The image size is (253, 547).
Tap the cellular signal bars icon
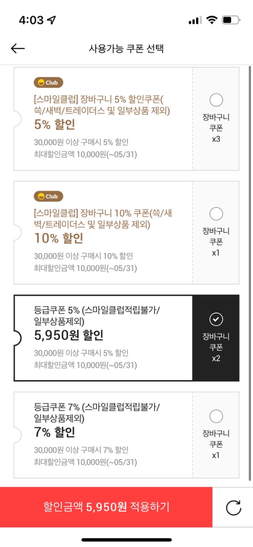click(x=195, y=21)
